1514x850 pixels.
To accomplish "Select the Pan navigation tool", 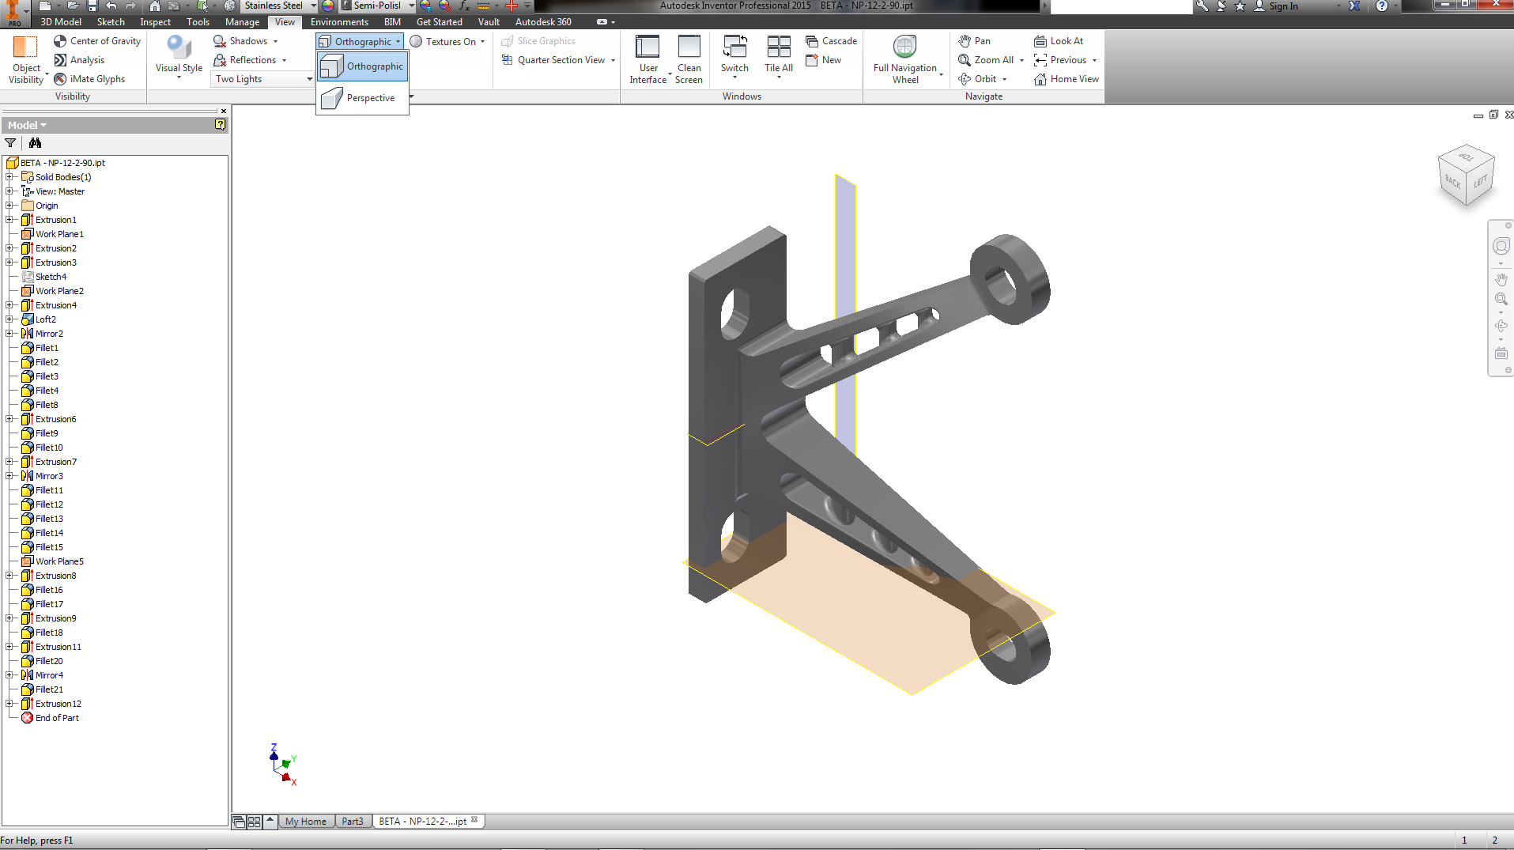I will [980, 40].
